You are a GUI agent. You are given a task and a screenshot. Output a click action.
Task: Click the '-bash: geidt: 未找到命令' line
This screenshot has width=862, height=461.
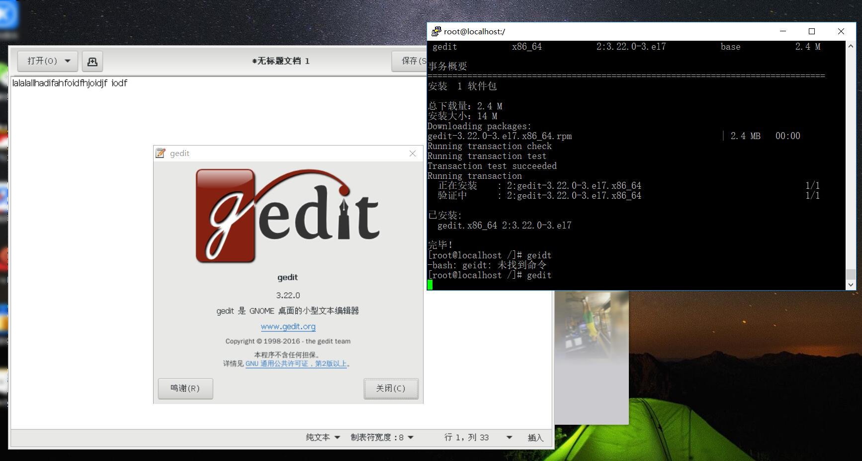click(x=487, y=265)
